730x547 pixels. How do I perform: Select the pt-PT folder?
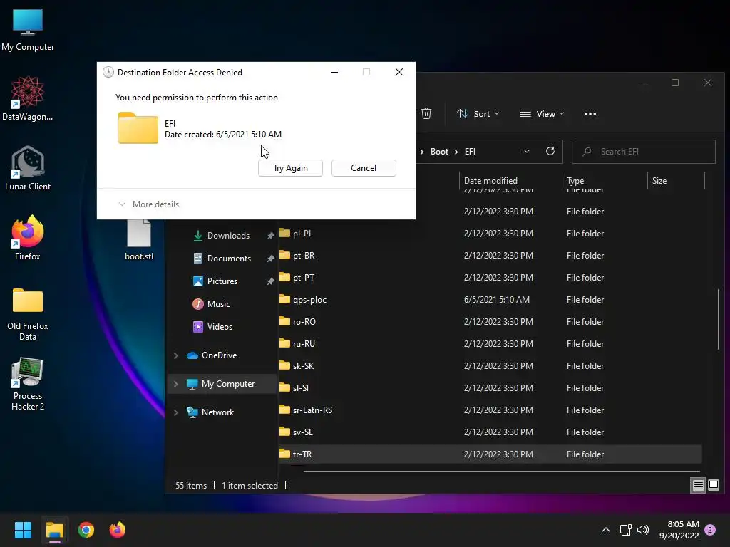point(490,277)
